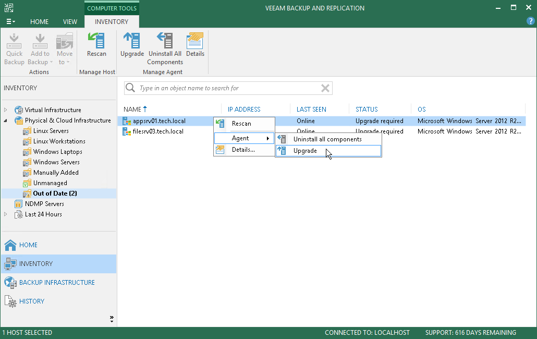Screen dimensions: 537x339
Task: Click the Home pane house icon
Action: [10, 245]
